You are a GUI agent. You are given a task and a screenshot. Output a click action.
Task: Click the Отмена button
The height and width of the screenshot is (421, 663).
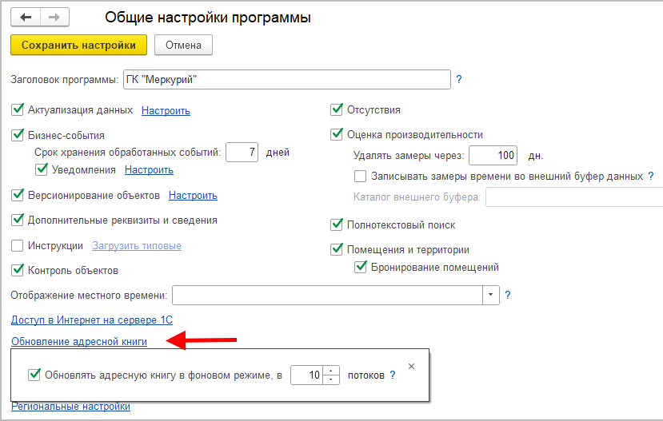[x=183, y=46]
